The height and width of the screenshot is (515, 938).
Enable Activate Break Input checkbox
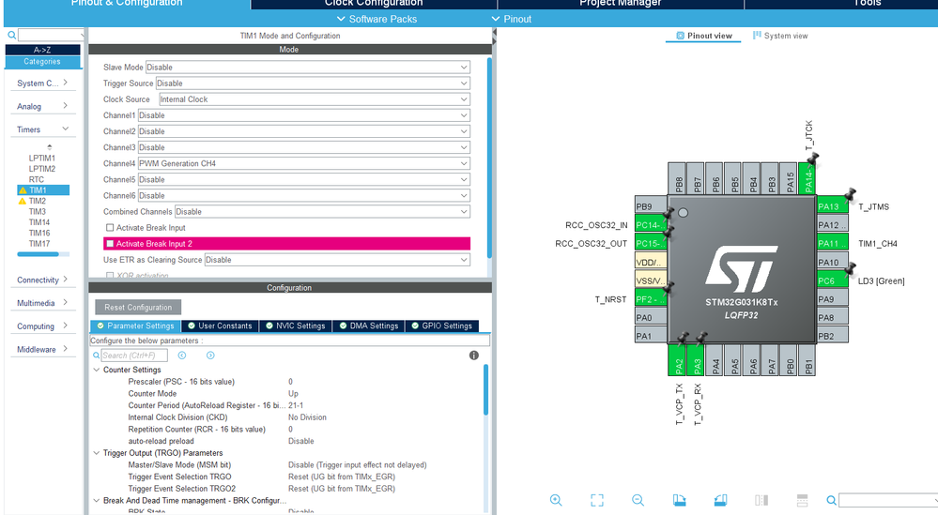[x=110, y=228]
